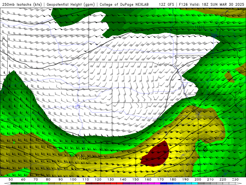The width and height of the screenshot is (246, 185).
Task: Click the 180 value on the color scale
Action: click(173, 179)
